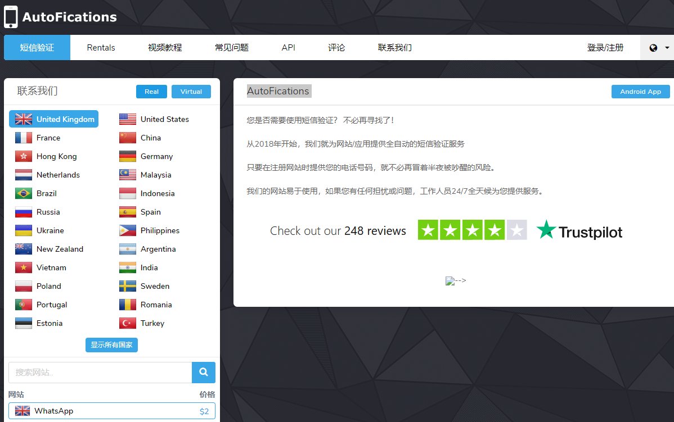The width and height of the screenshot is (674, 422).
Task: Click the AutoFications phone logo icon
Action: [x=11, y=17]
